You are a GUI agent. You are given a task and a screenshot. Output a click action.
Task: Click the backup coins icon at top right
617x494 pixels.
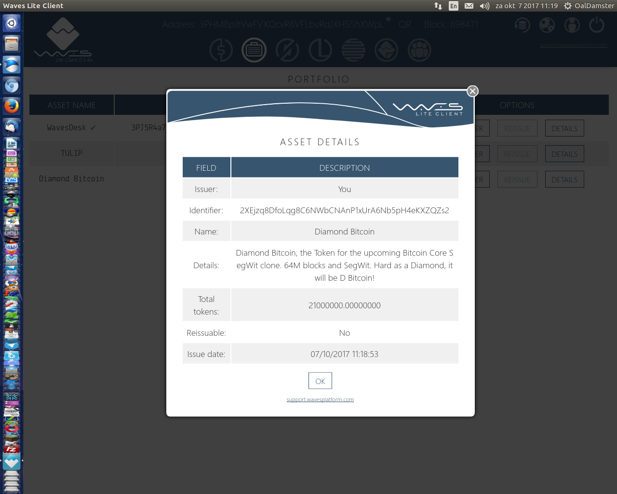pyautogui.click(x=522, y=25)
